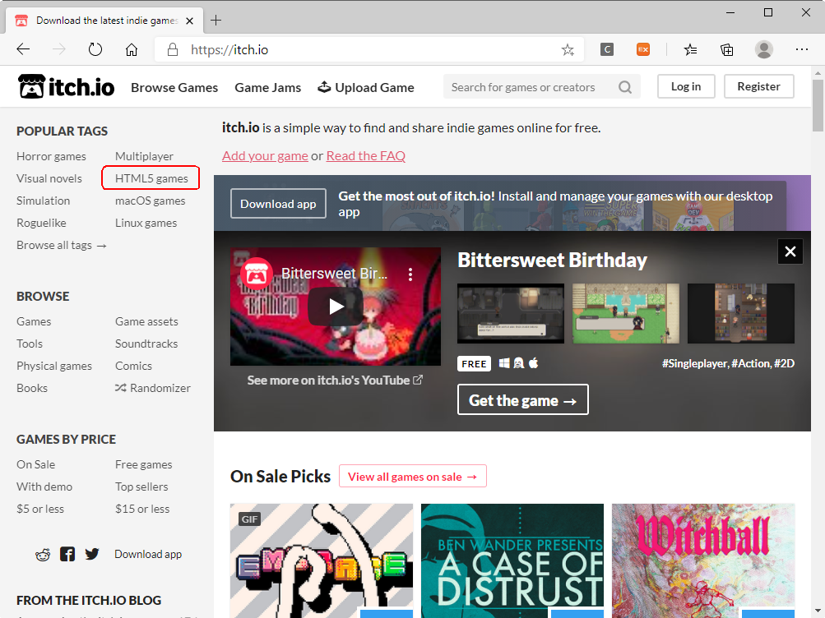The image size is (825, 618).
Task: Click the Log in button
Action: [x=686, y=86]
